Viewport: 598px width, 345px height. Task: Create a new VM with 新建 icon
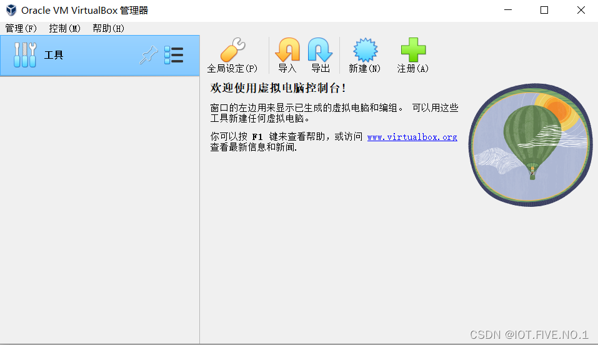[365, 49]
